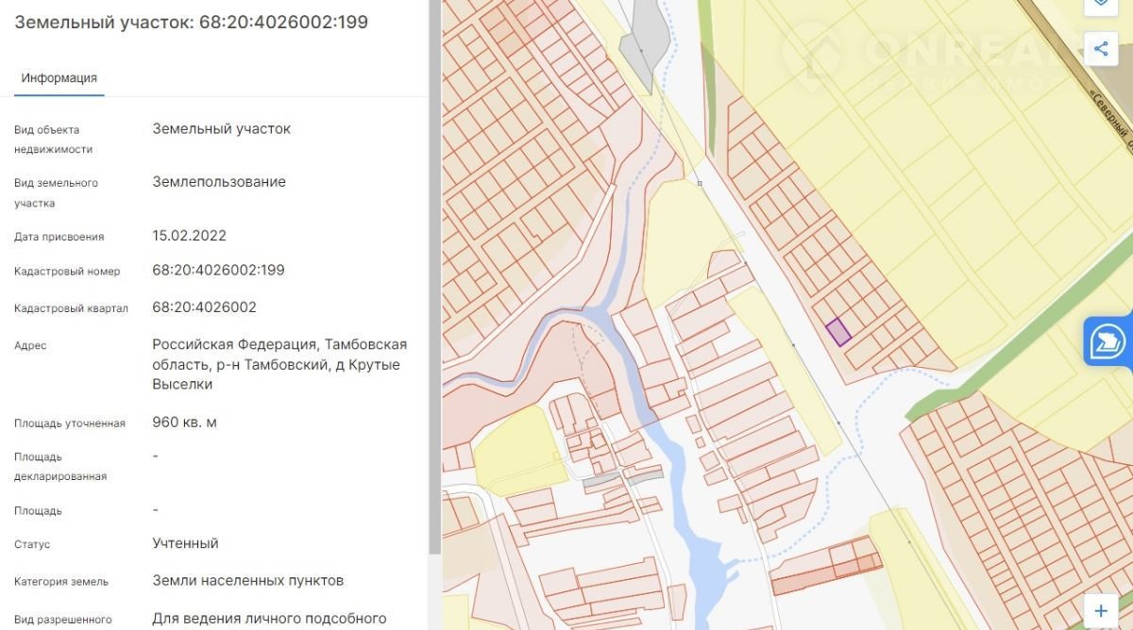Click the assignment date 15.02.2022
Image resolution: width=1133 pixels, height=630 pixels.
[x=189, y=236]
